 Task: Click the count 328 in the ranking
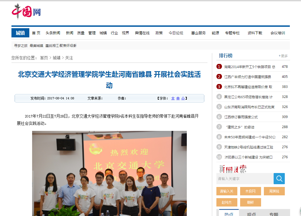(285, 97)
